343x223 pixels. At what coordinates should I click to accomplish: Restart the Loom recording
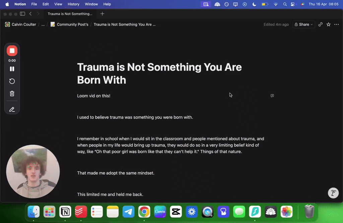[x=12, y=81]
